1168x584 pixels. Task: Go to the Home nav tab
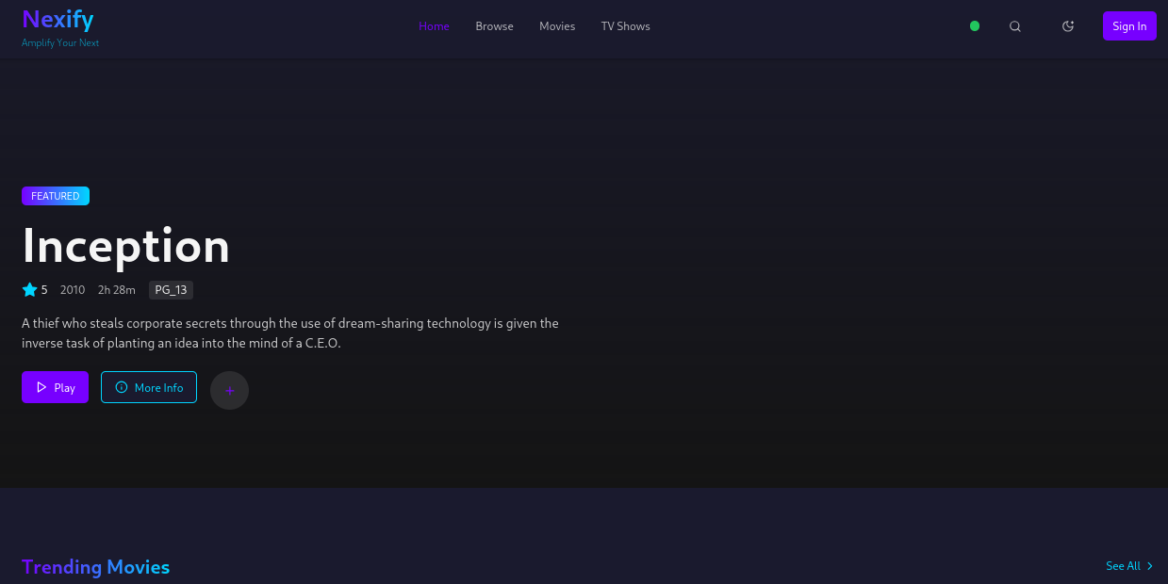434,26
